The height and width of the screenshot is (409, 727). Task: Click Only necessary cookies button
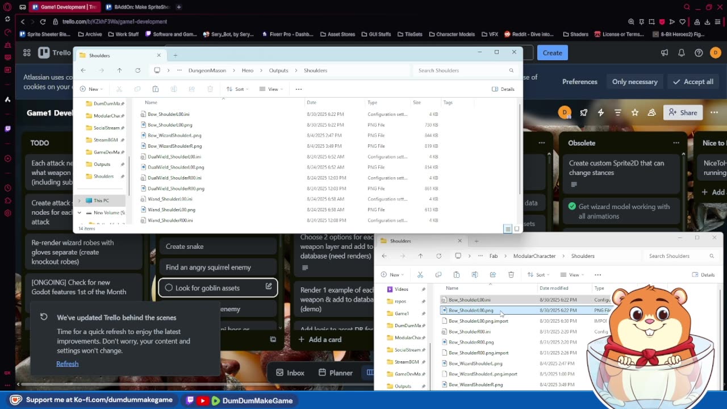[635, 82]
